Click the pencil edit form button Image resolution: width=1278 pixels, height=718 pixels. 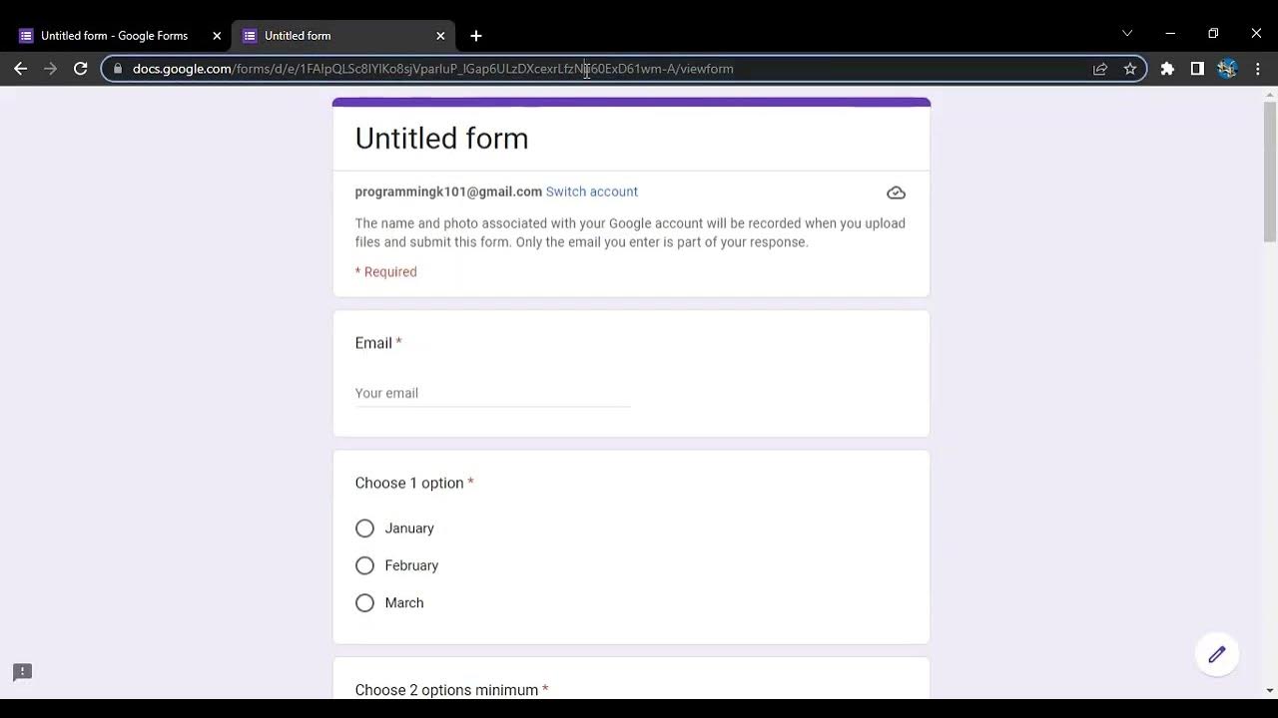click(x=1216, y=654)
